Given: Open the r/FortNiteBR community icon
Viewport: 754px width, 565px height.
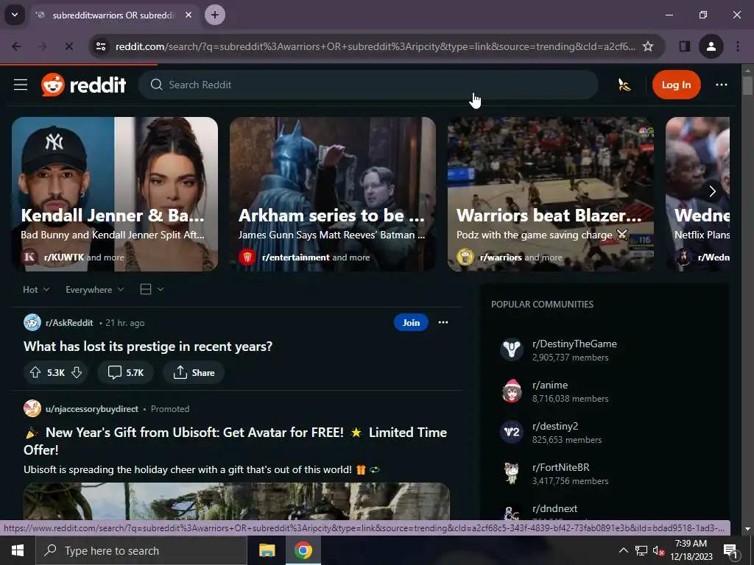Looking at the screenshot, I should point(512,473).
